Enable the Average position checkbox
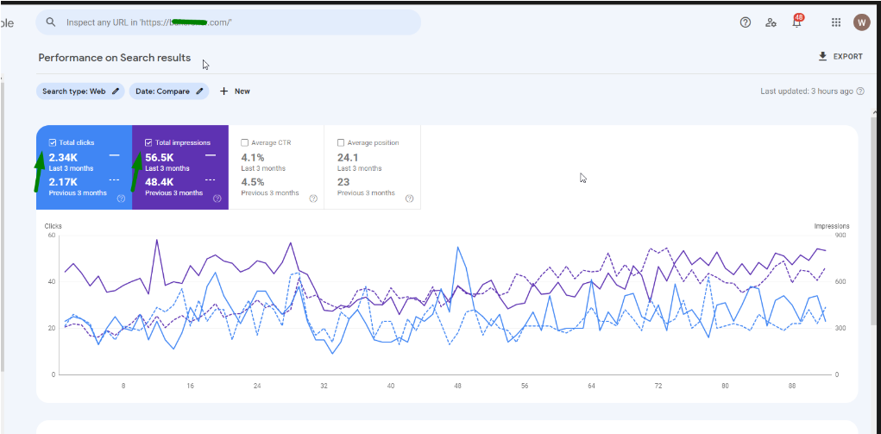Screen dimensions: 881x434 (x=341, y=142)
